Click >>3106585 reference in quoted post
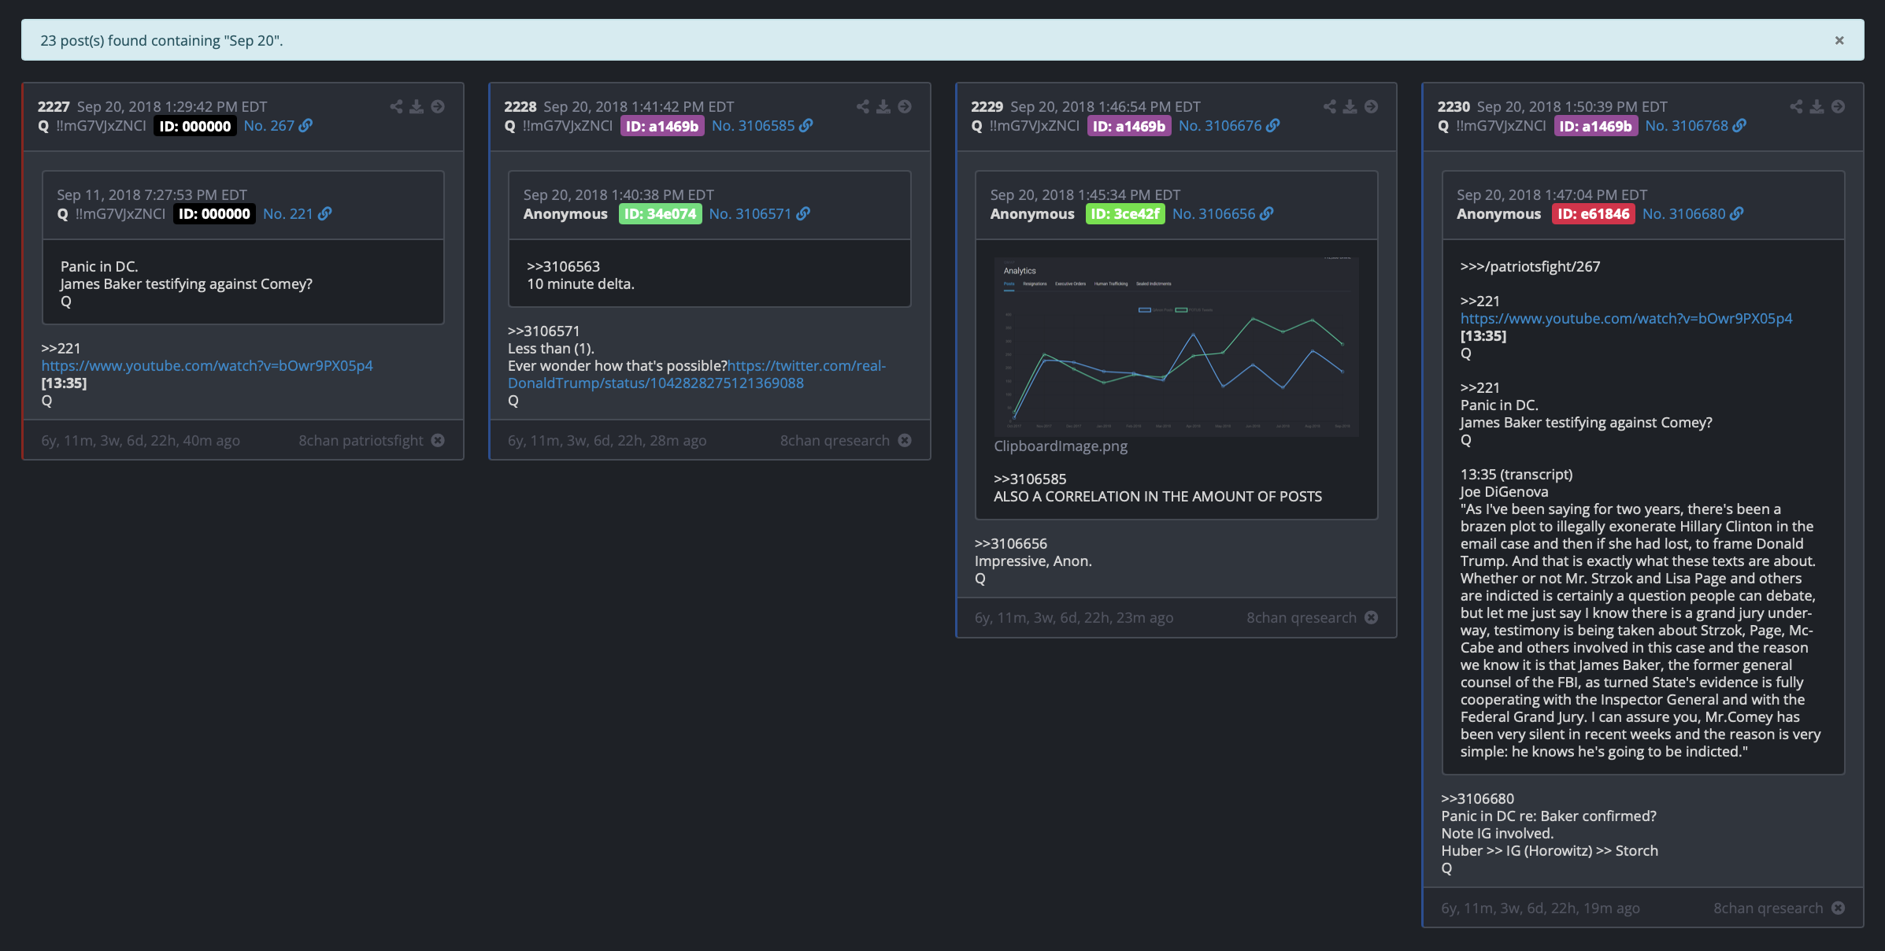This screenshot has height=951, width=1885. pyautogui.click(x=1030, y=479)
